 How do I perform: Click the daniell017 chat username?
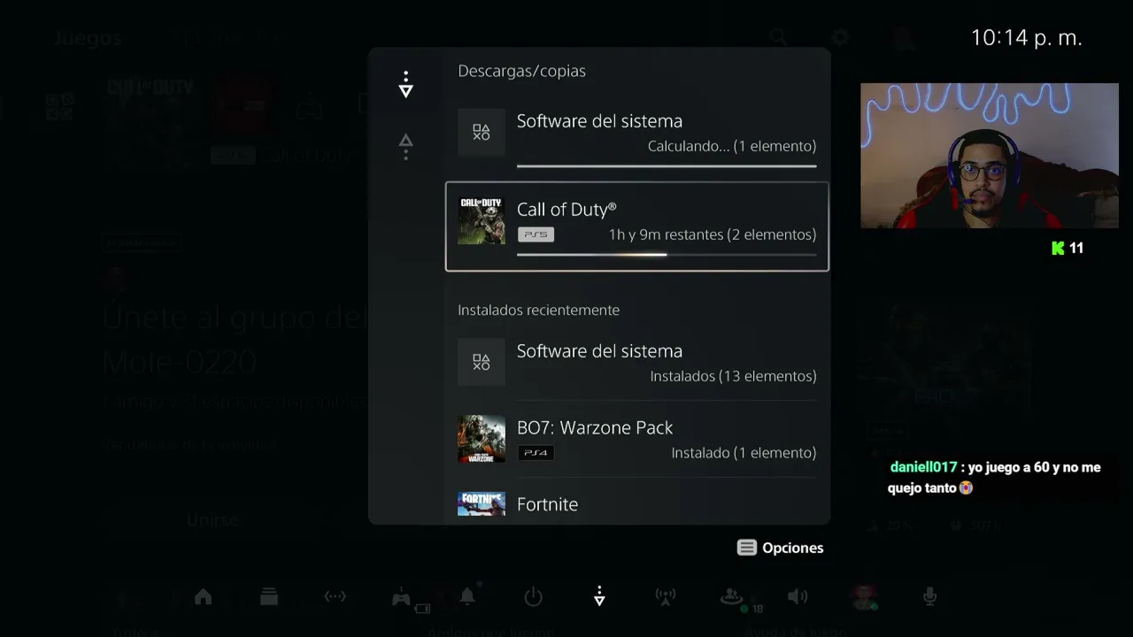point(924,467)
